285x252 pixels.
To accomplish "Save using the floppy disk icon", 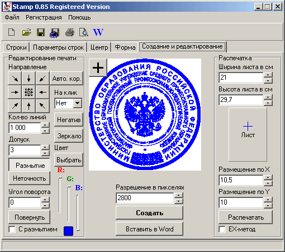I will point(41,32).
